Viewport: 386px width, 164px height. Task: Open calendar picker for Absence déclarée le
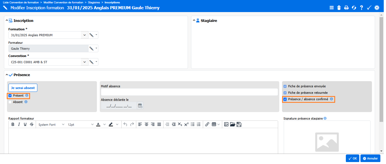point(140,106)
